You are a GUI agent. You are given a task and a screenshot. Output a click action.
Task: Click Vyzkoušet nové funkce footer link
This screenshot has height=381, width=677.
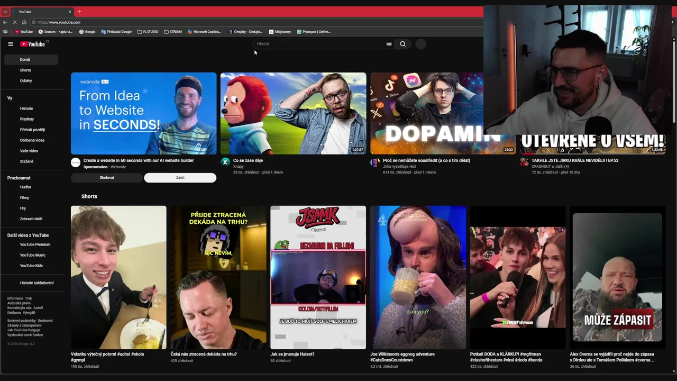(25, 335)
